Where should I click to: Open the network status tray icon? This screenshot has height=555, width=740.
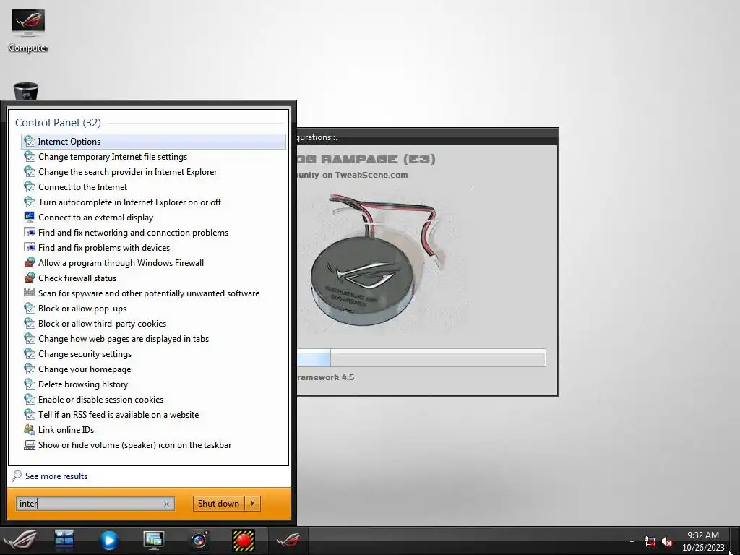pos(650,542)
